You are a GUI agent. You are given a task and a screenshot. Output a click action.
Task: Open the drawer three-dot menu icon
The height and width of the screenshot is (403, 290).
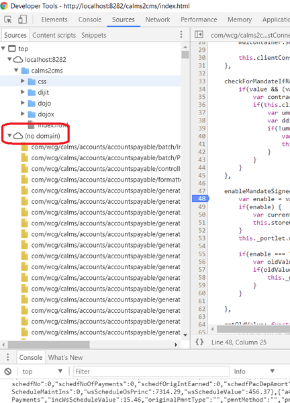tap(7, 357)
